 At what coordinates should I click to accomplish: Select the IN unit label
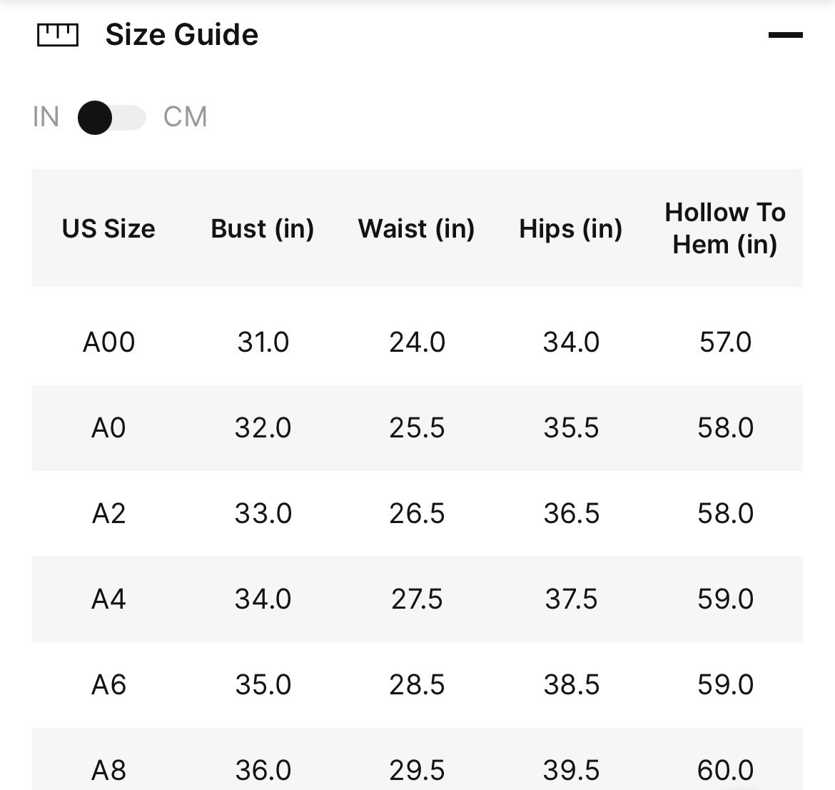(x=46, y=117)
